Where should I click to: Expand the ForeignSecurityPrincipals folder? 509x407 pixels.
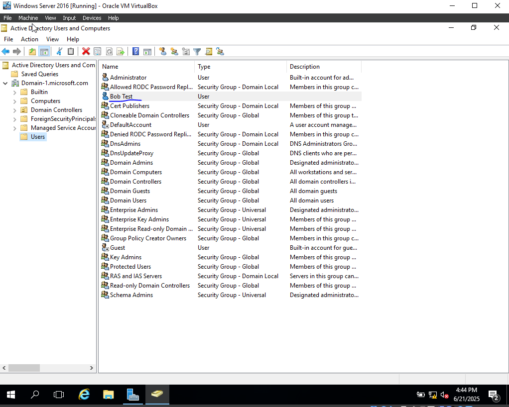click(14, 119)
